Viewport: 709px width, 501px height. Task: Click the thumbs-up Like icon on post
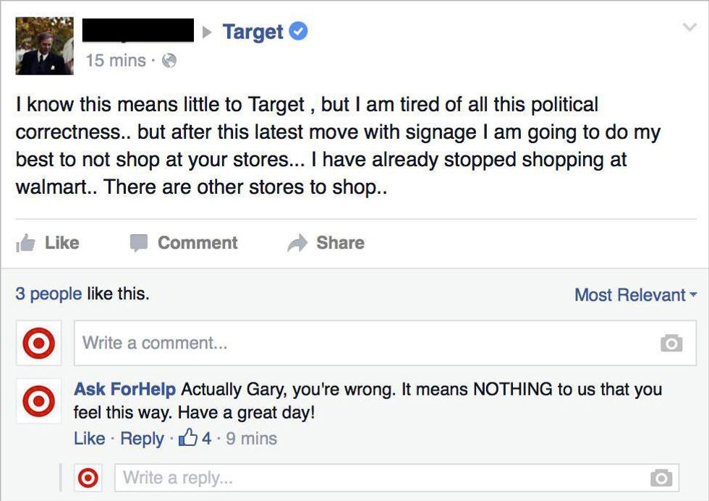coord(25,243)
